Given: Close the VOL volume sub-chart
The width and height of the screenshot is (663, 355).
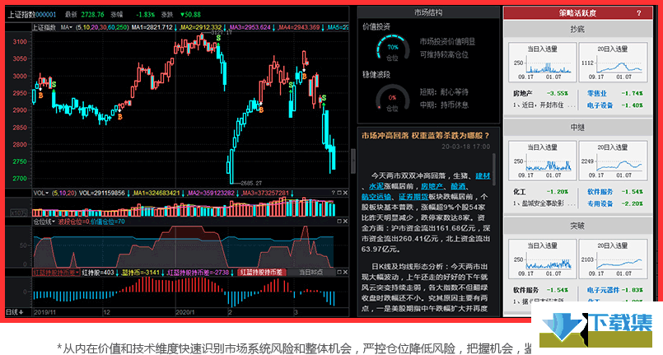Looking at the screenshot, I should pos(345,193).
